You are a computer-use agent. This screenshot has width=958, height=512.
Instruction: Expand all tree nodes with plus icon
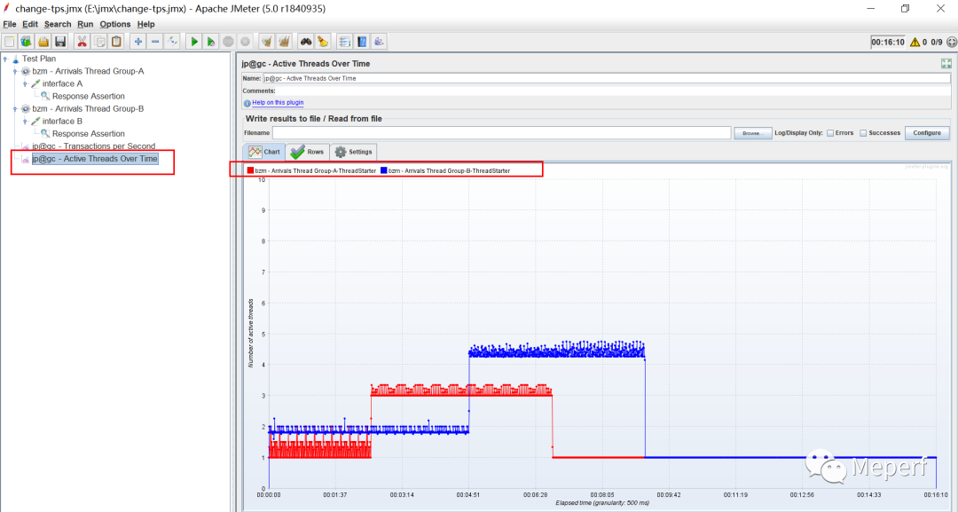[138, 42]
